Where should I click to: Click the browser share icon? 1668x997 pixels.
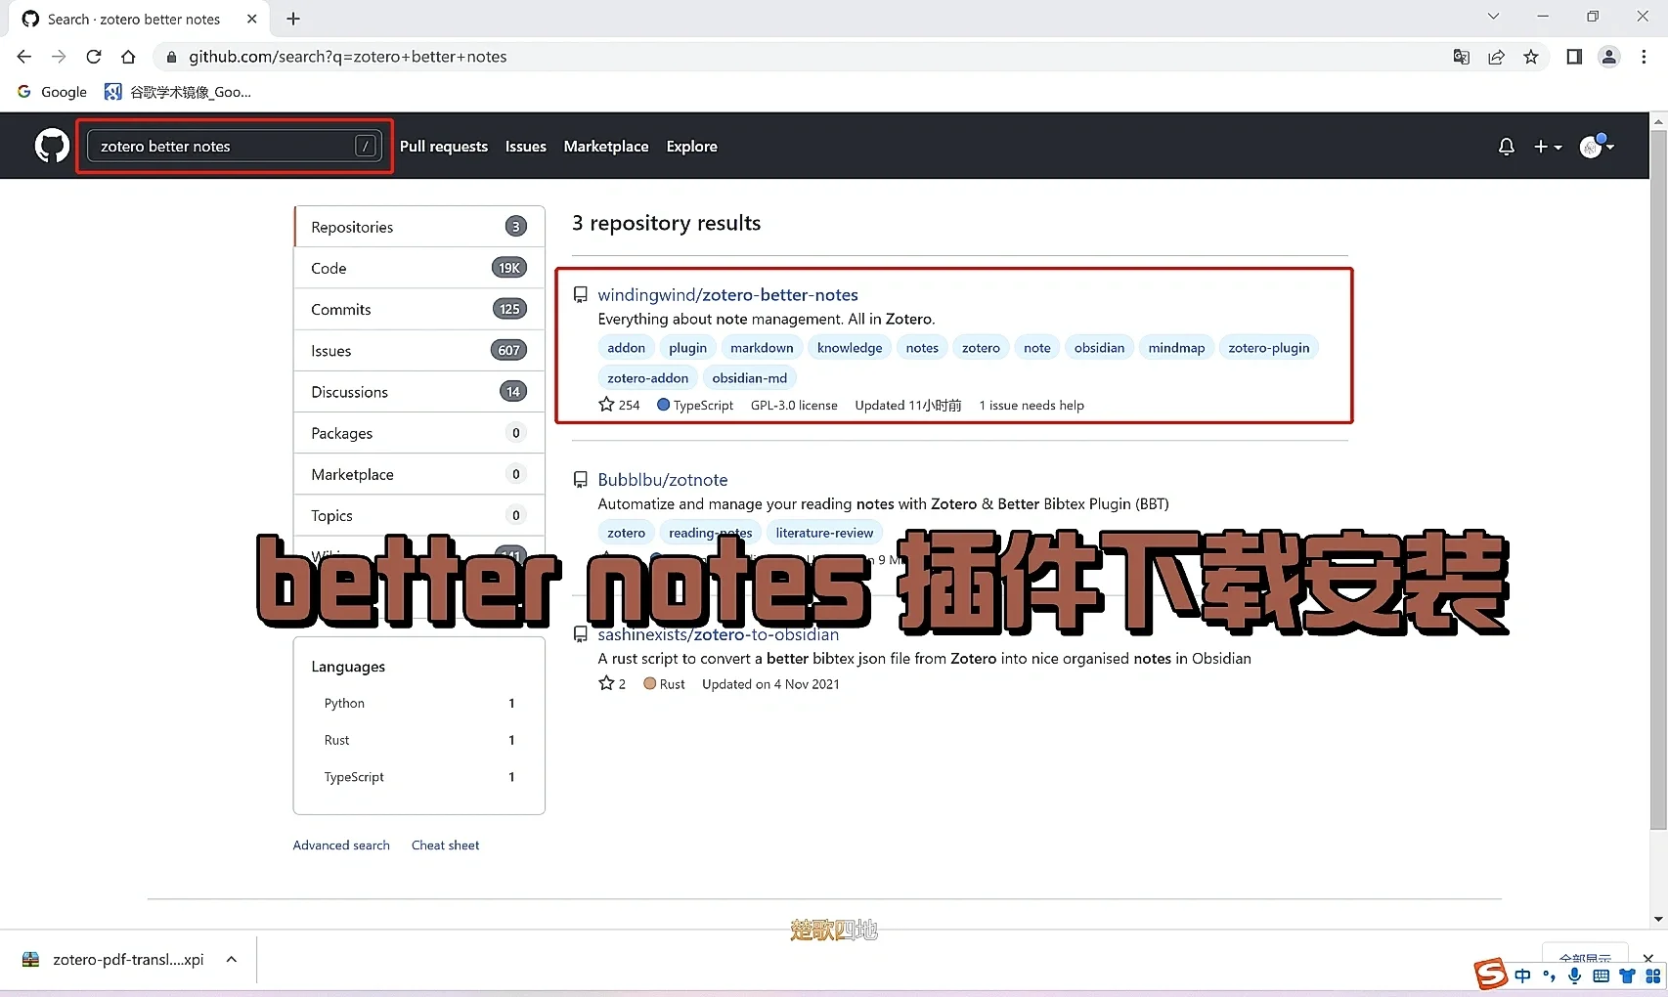1496,57
